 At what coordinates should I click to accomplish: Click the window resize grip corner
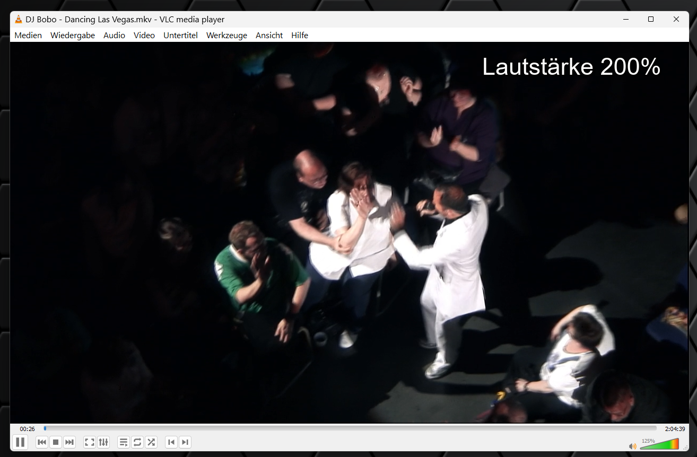[685, 449]
